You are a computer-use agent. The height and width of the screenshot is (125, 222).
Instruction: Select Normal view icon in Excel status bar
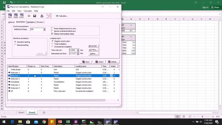(177, 117)
